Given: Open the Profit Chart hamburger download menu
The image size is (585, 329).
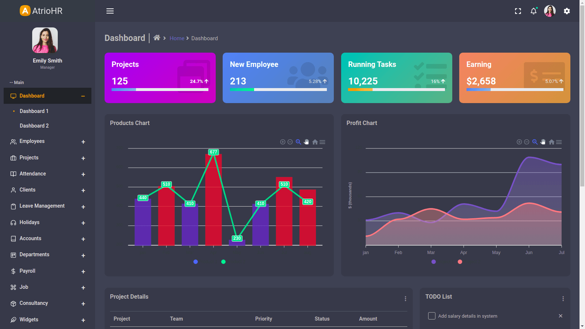Looking at the screenshot, I should point(559,142).
